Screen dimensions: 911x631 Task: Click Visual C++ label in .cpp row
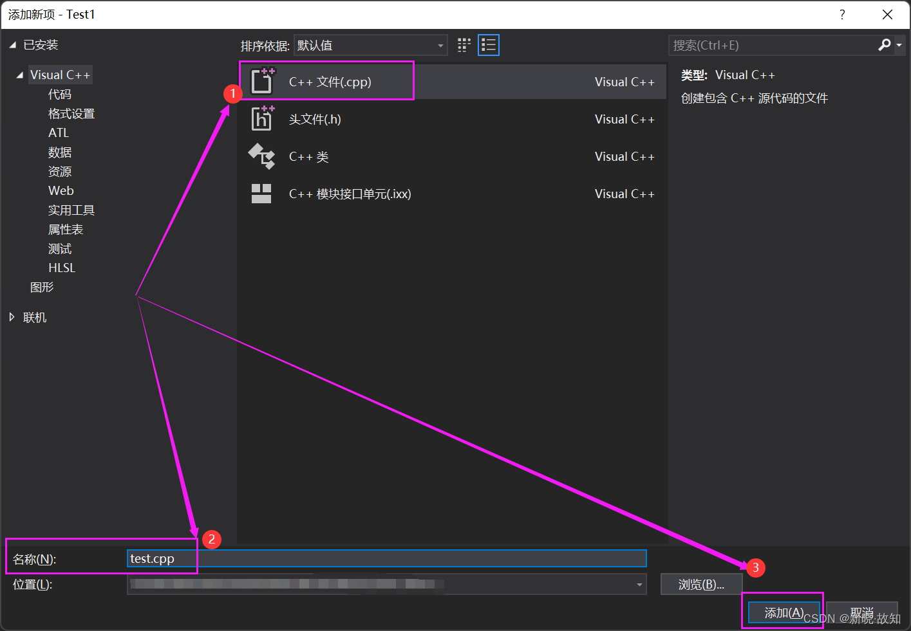pos(625,82)
